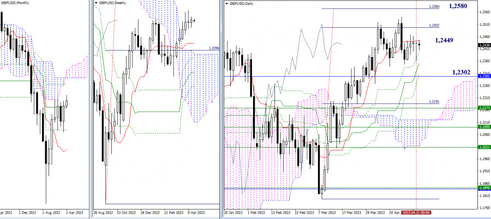Click the 1.1915 price scale value

[485, 171]
